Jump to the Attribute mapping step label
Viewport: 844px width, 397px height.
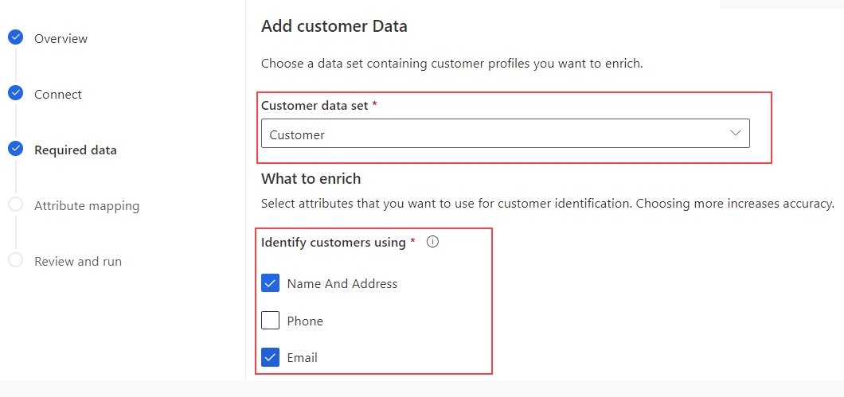click(x=87, y=205)
